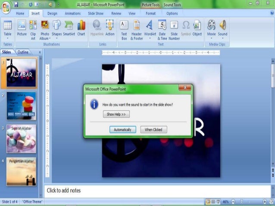
Task: Insert a Table
Action: pyautogui.click(x=7, y=30)
